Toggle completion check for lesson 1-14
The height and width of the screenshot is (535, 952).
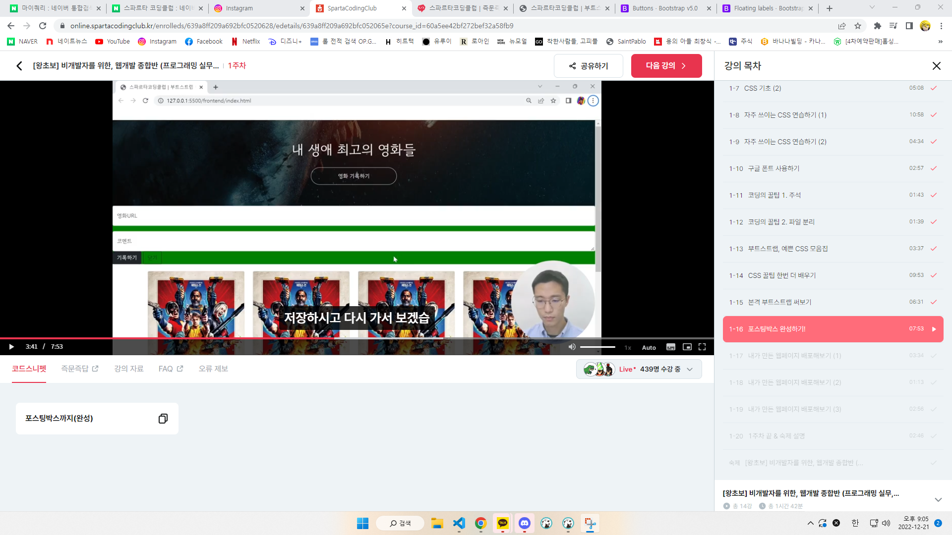933,275
